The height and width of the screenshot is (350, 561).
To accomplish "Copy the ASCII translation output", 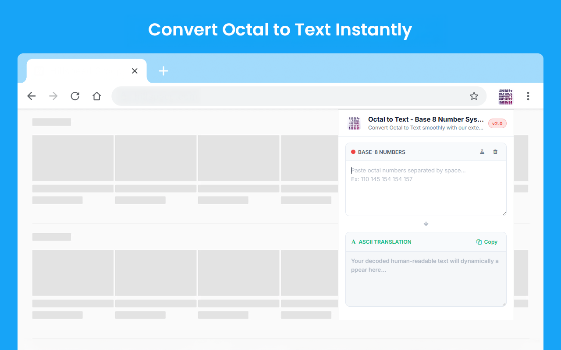I will pos(486,241).
